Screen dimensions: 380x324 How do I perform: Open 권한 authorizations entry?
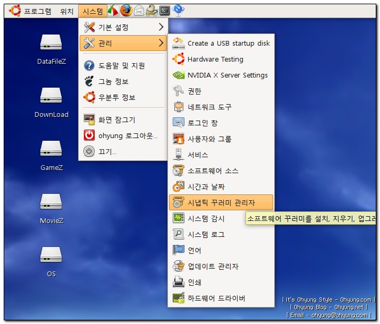221,91
